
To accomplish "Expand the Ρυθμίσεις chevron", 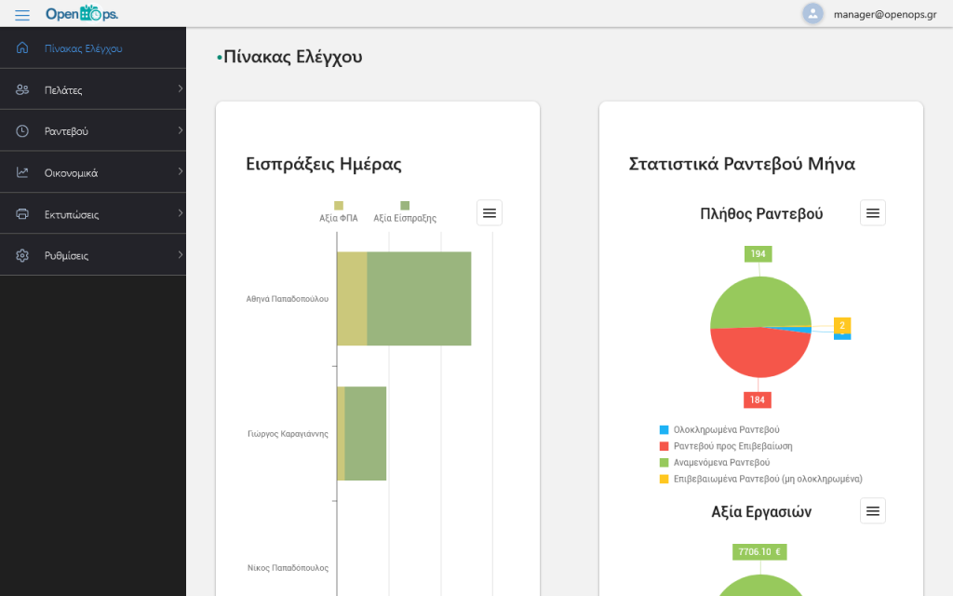I will pos(180,255).
